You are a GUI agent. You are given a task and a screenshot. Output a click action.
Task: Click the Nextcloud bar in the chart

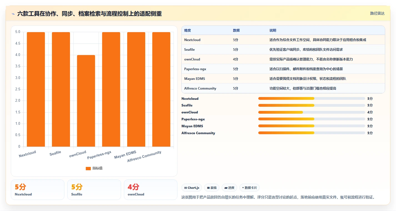click(36, 89)
